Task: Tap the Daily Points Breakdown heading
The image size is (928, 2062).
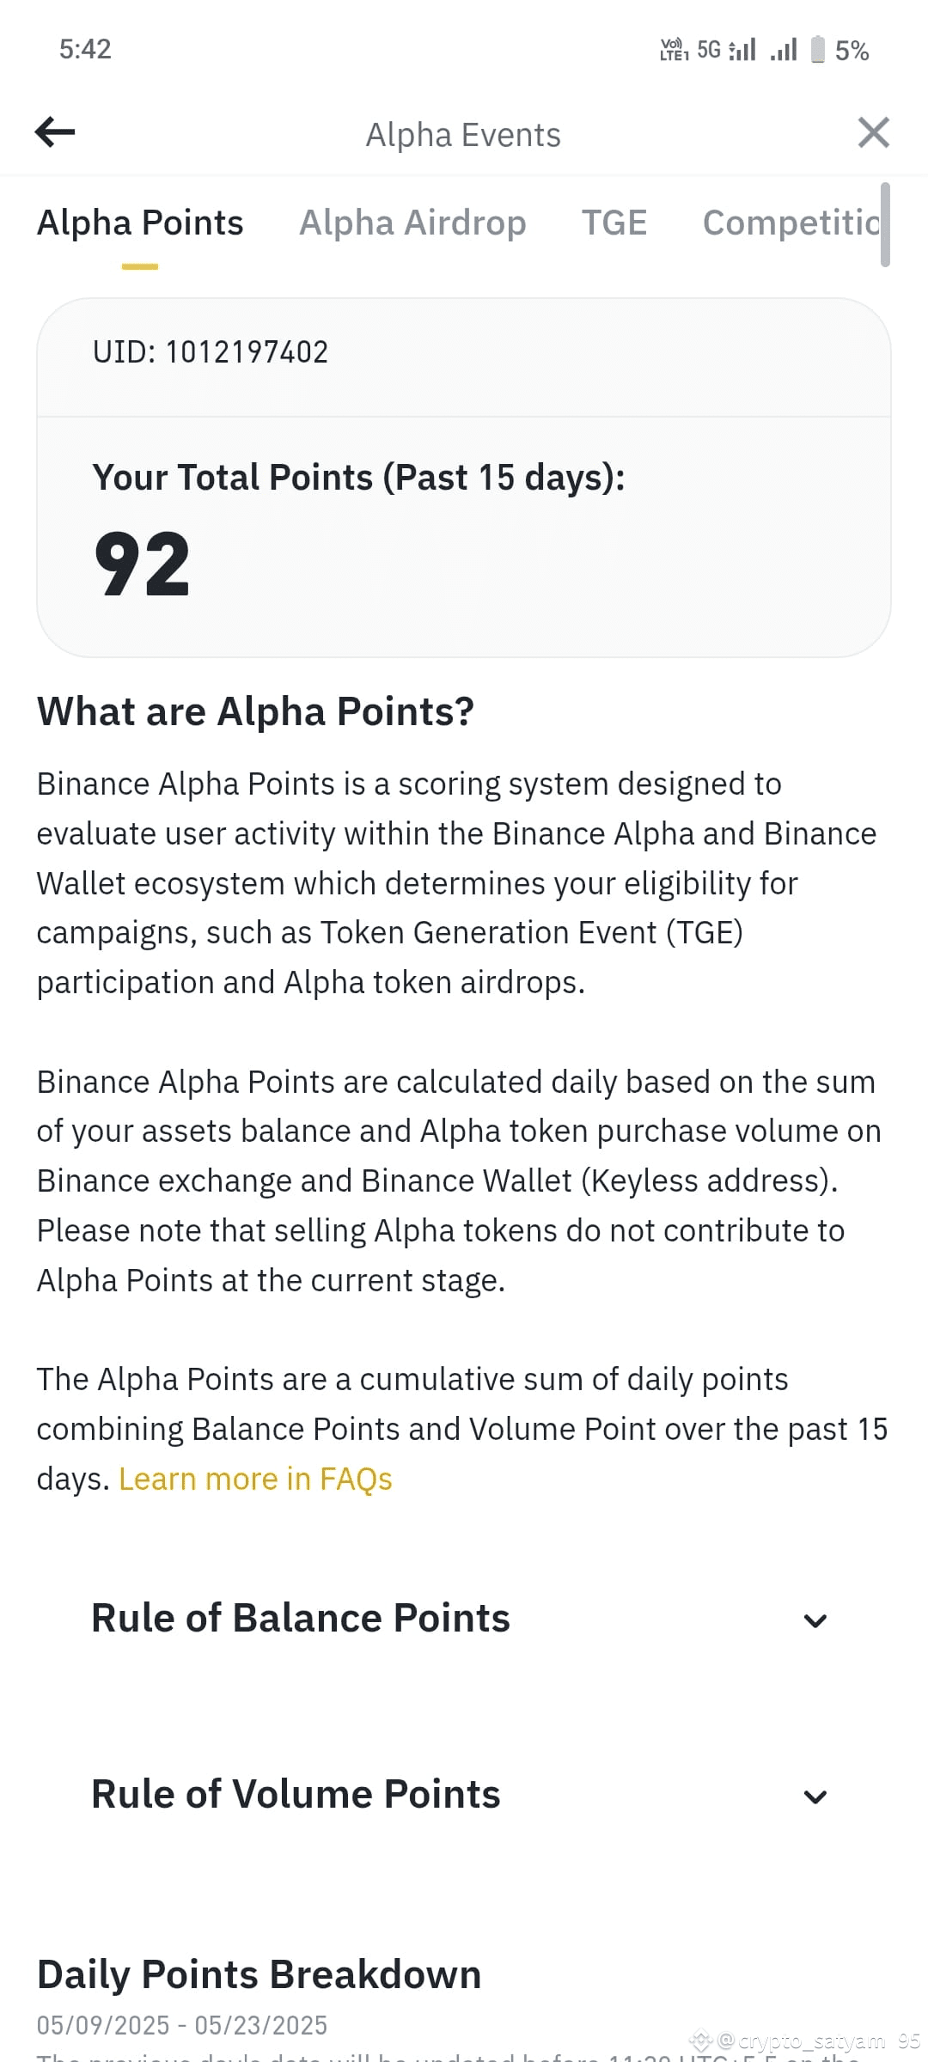Action: pos(259,1974)
